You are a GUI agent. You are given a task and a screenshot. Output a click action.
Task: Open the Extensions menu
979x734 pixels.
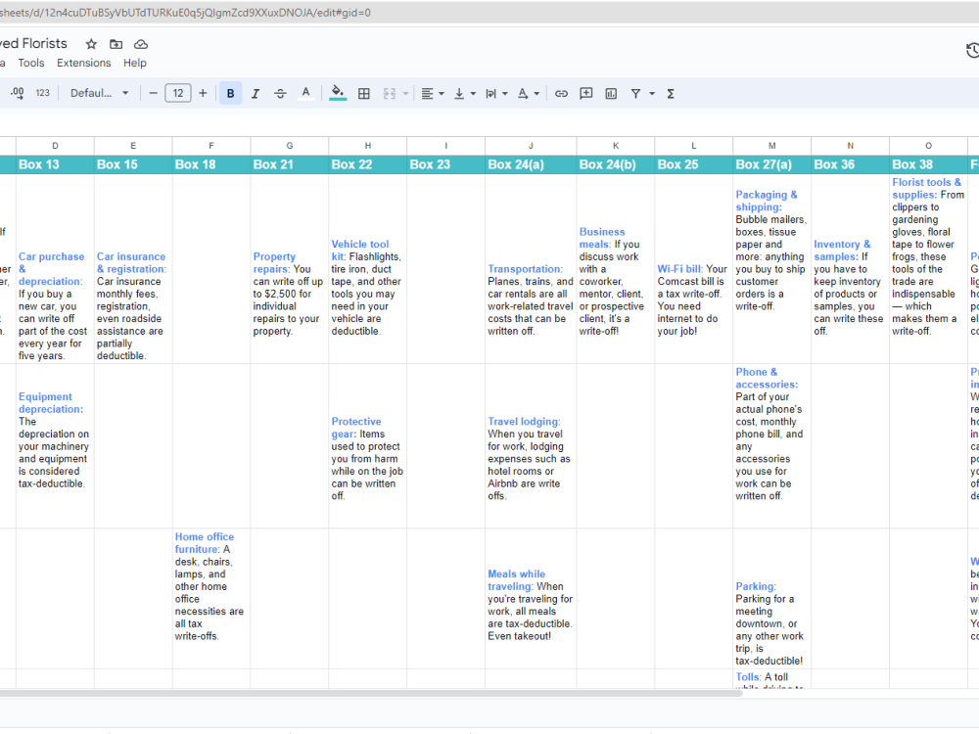click(83, 63)
